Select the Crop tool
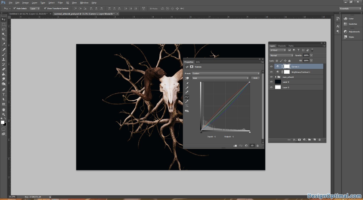This screenshot has width=363, height=200. [x=4, y=39]
